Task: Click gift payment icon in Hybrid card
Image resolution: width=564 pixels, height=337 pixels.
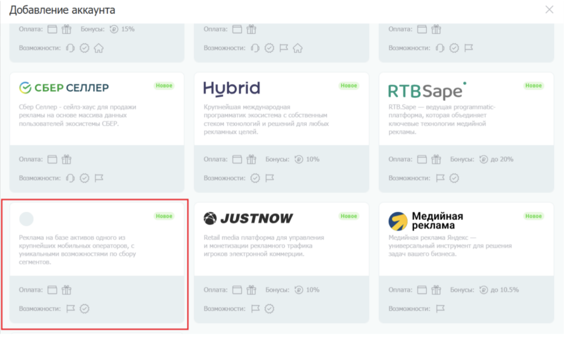Action: (x=251, y=159)
